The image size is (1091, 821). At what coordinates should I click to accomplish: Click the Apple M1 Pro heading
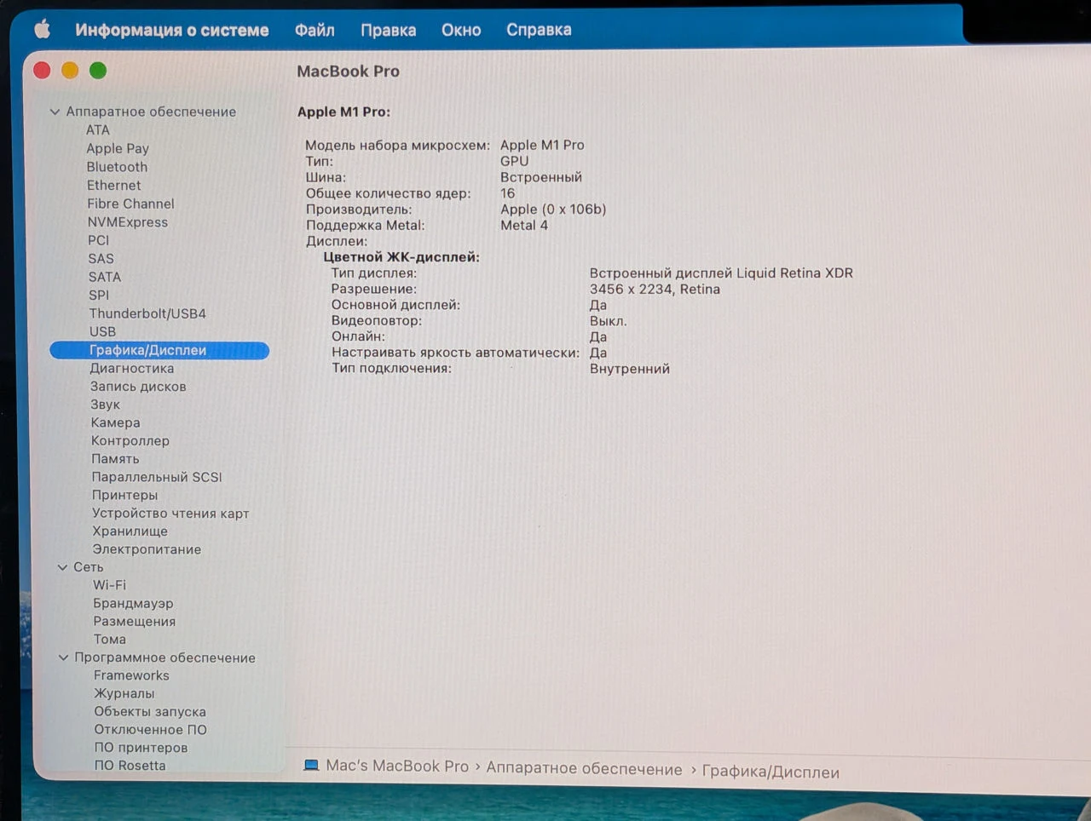pos(343,112)
